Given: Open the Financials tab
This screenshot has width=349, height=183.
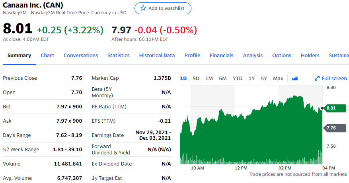Looking at the screenshot, I should coord(222,56).
